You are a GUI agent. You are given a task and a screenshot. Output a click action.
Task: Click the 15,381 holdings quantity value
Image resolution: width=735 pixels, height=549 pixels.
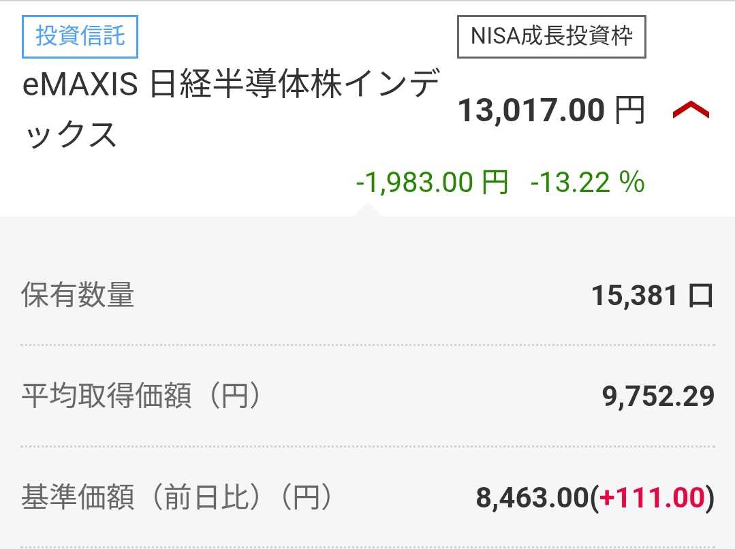[x=634, y=296]
